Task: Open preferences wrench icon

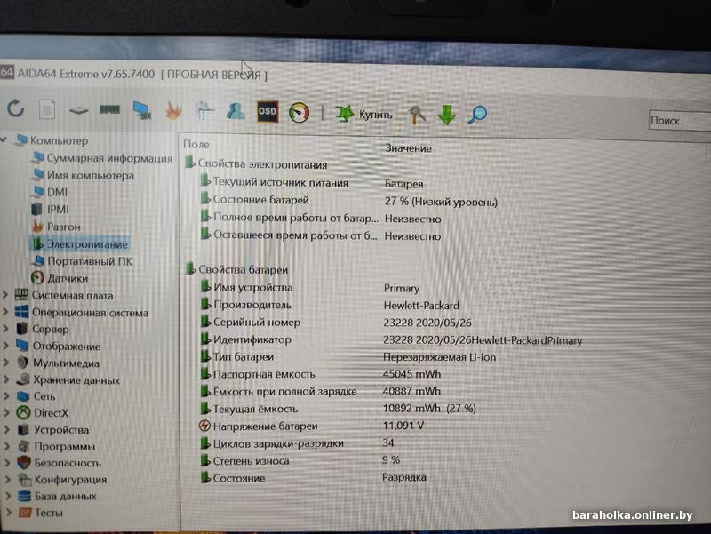Action: [x=417, y=115]
